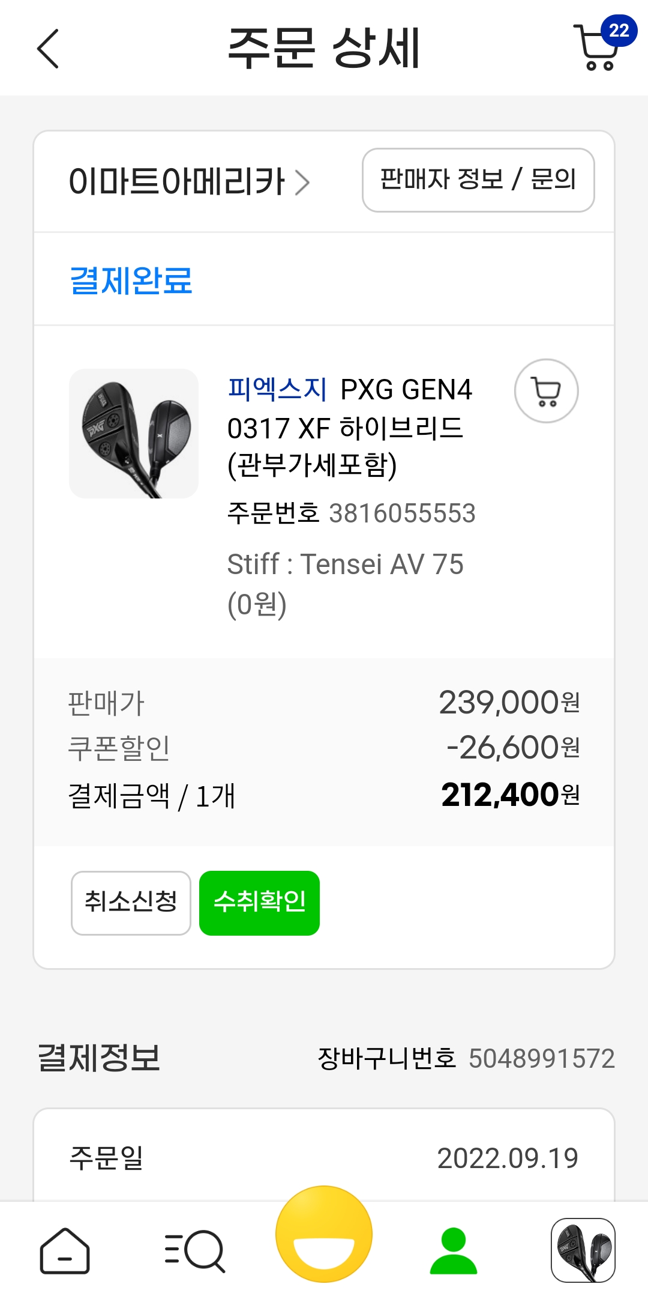Add PXG hybrid to cart icon

tap(546, 391)
